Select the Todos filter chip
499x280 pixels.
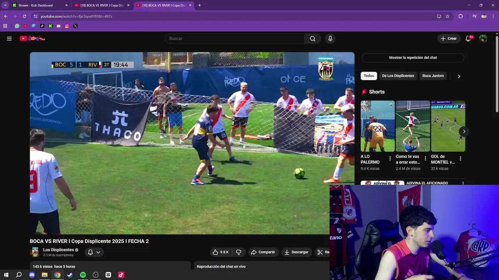369,76
